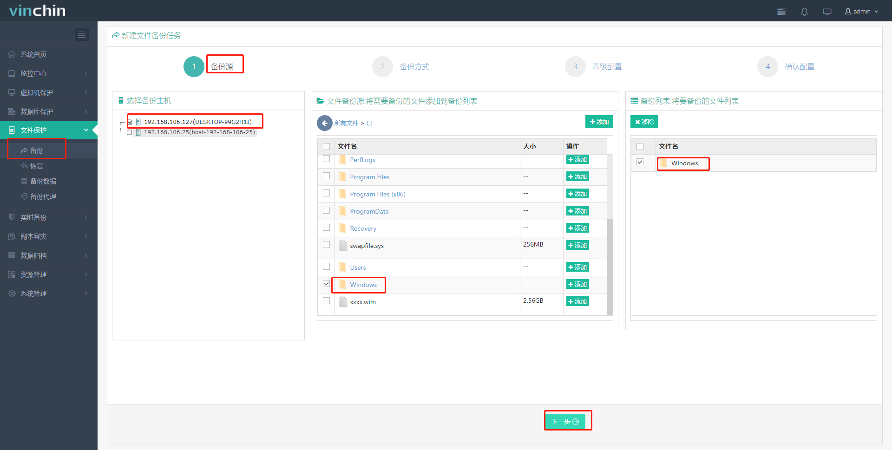This screenshot has height=450, width=892.
Task: Open 恢复 submenu item
Action: pyautogui.click(x=49, y=166)
